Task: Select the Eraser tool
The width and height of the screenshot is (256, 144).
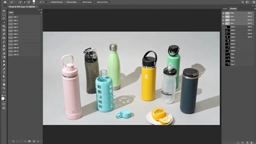Action: coord(4,53)
